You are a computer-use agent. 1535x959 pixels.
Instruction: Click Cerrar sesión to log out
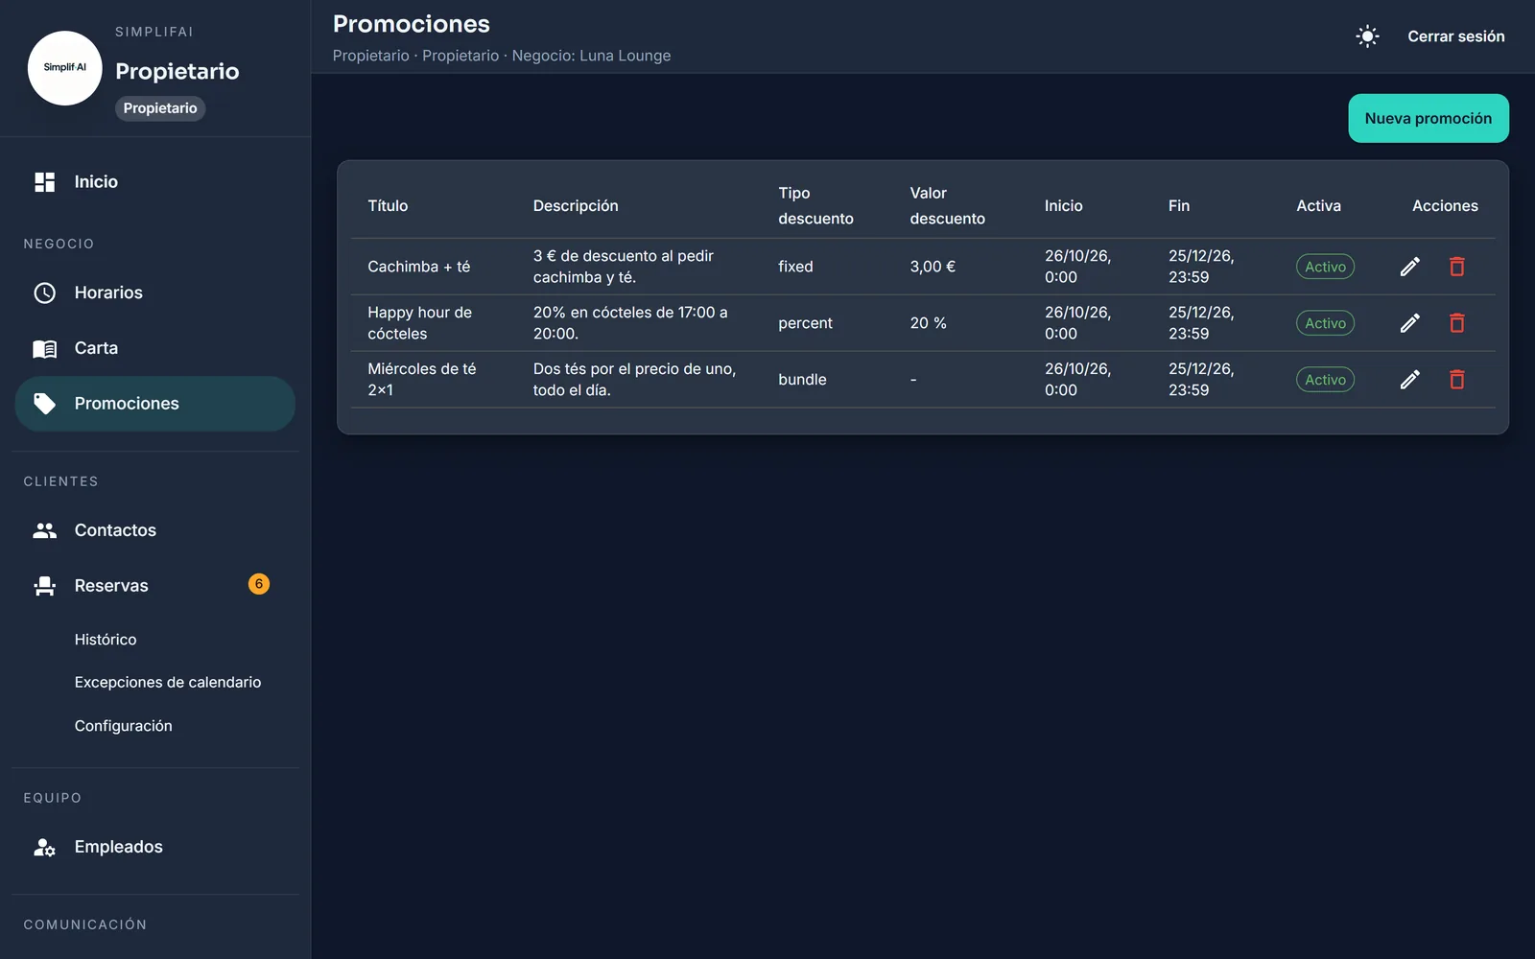1456,36
